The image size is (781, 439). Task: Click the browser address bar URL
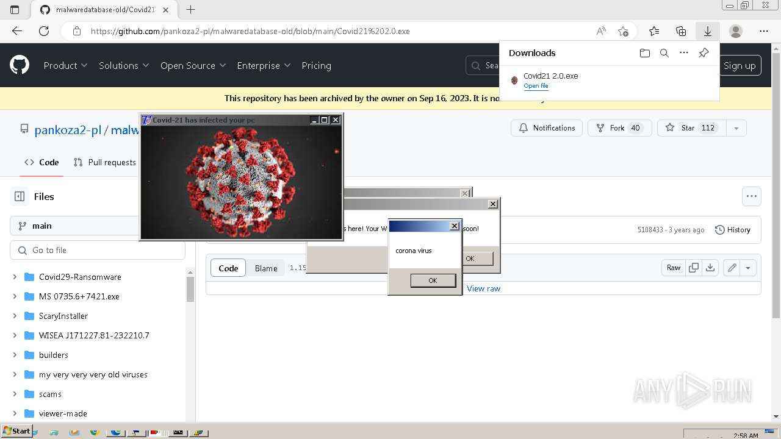coord(250,31)
